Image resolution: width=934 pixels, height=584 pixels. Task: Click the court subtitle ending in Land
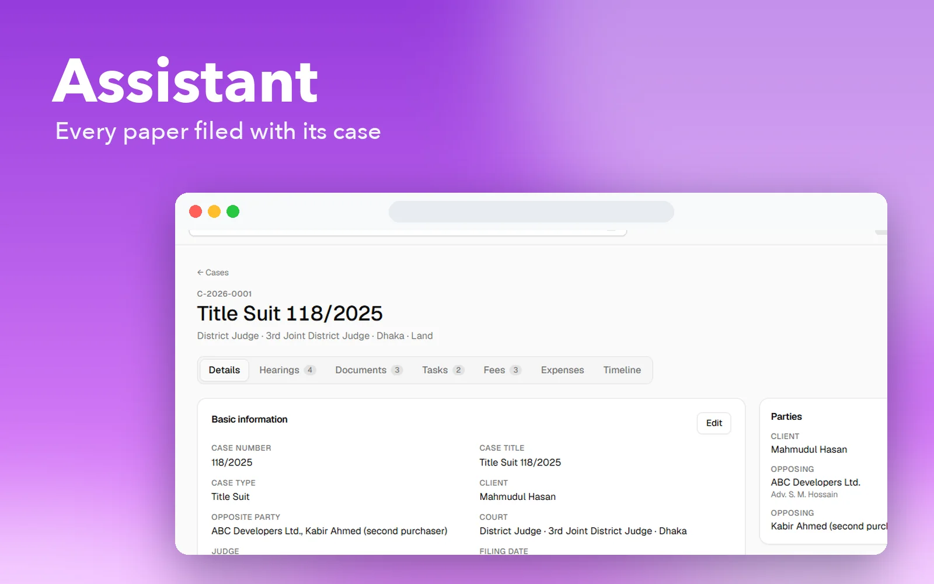tap(315, 336)
